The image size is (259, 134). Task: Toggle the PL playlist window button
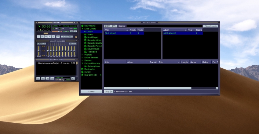pos(75,31)
